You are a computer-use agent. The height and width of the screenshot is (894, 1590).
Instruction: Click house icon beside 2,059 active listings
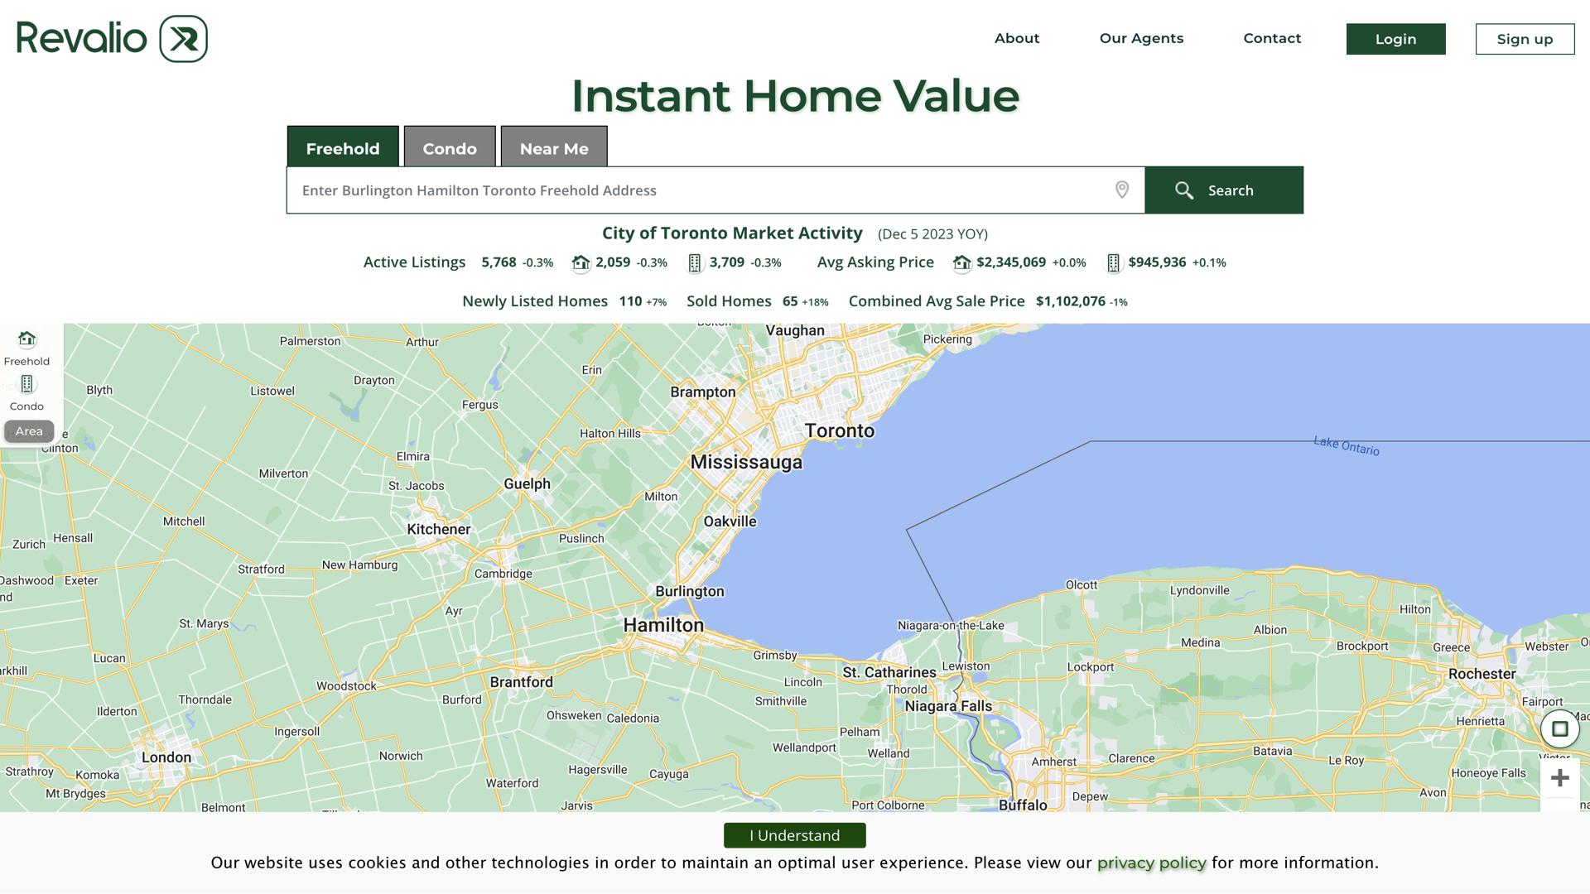[x=581, y=263]
